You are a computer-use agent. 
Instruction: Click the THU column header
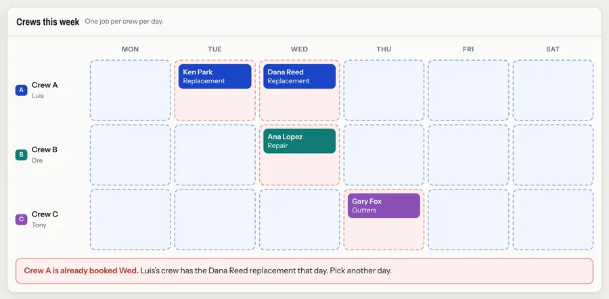click(384, 49)
